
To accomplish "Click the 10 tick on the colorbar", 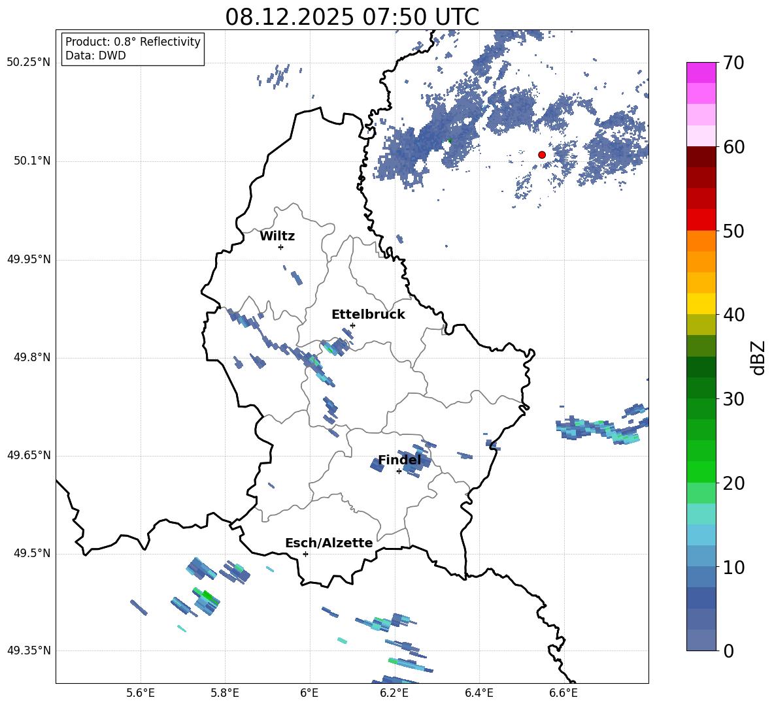I will click(733, 567).
